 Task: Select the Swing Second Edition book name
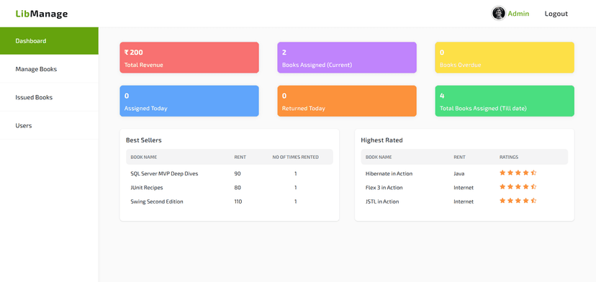tap(157, 201)
